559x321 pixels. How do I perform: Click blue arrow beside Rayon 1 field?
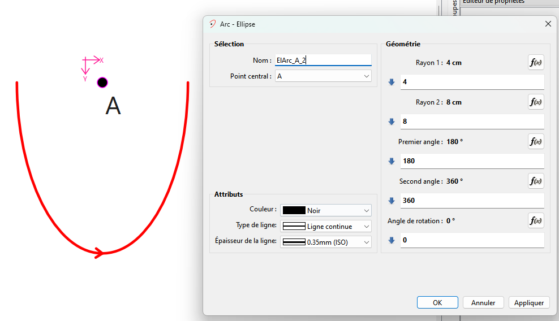[x=391, y=82]
